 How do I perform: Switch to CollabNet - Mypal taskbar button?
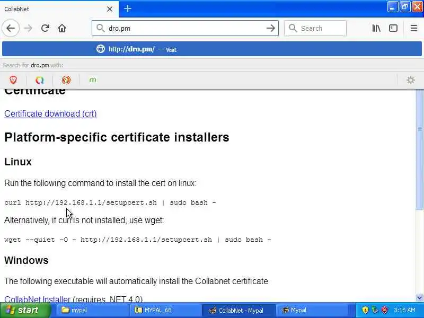(238, 310)
